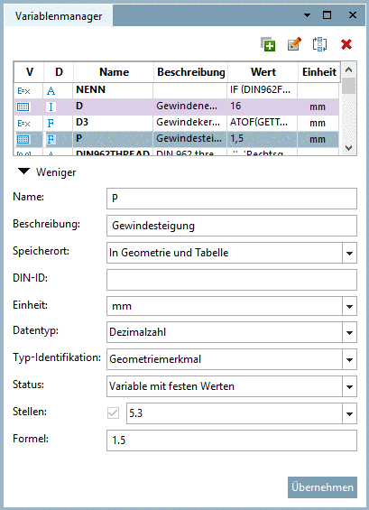This screenshot has height=510, width=369.
Task: Open the Einheit dropdown
Action: [x=349, y=306]
